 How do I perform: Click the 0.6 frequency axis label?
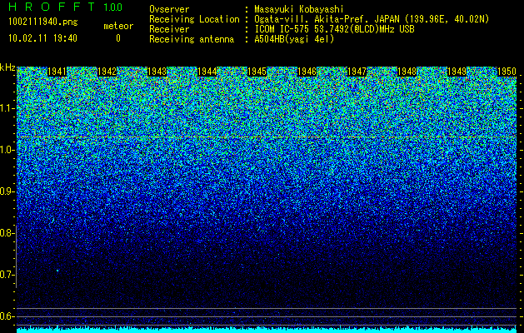click(x=7, y=316)
